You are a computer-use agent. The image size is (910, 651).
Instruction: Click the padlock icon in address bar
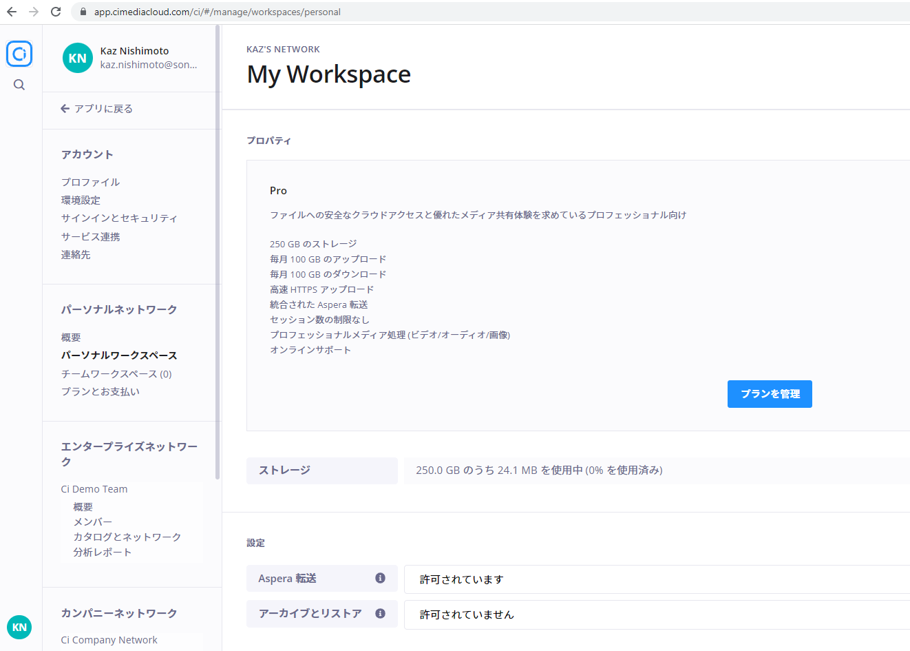click(83, 12)
